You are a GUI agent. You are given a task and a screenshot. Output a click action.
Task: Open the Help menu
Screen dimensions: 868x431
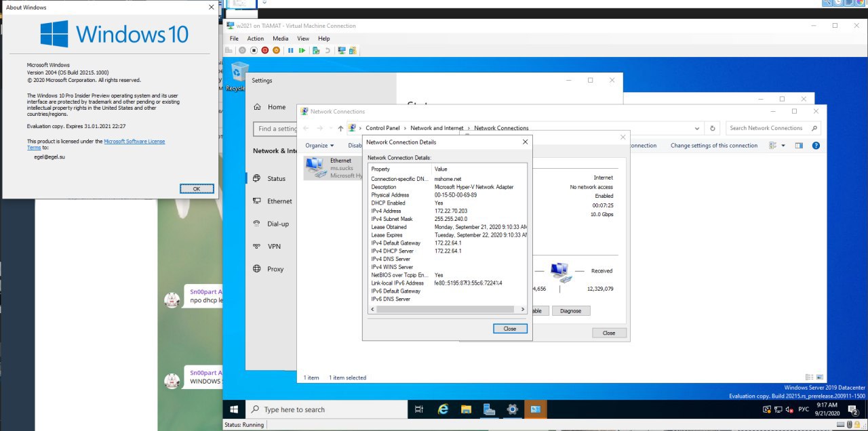pyautogui.click(x=324, y=39)
